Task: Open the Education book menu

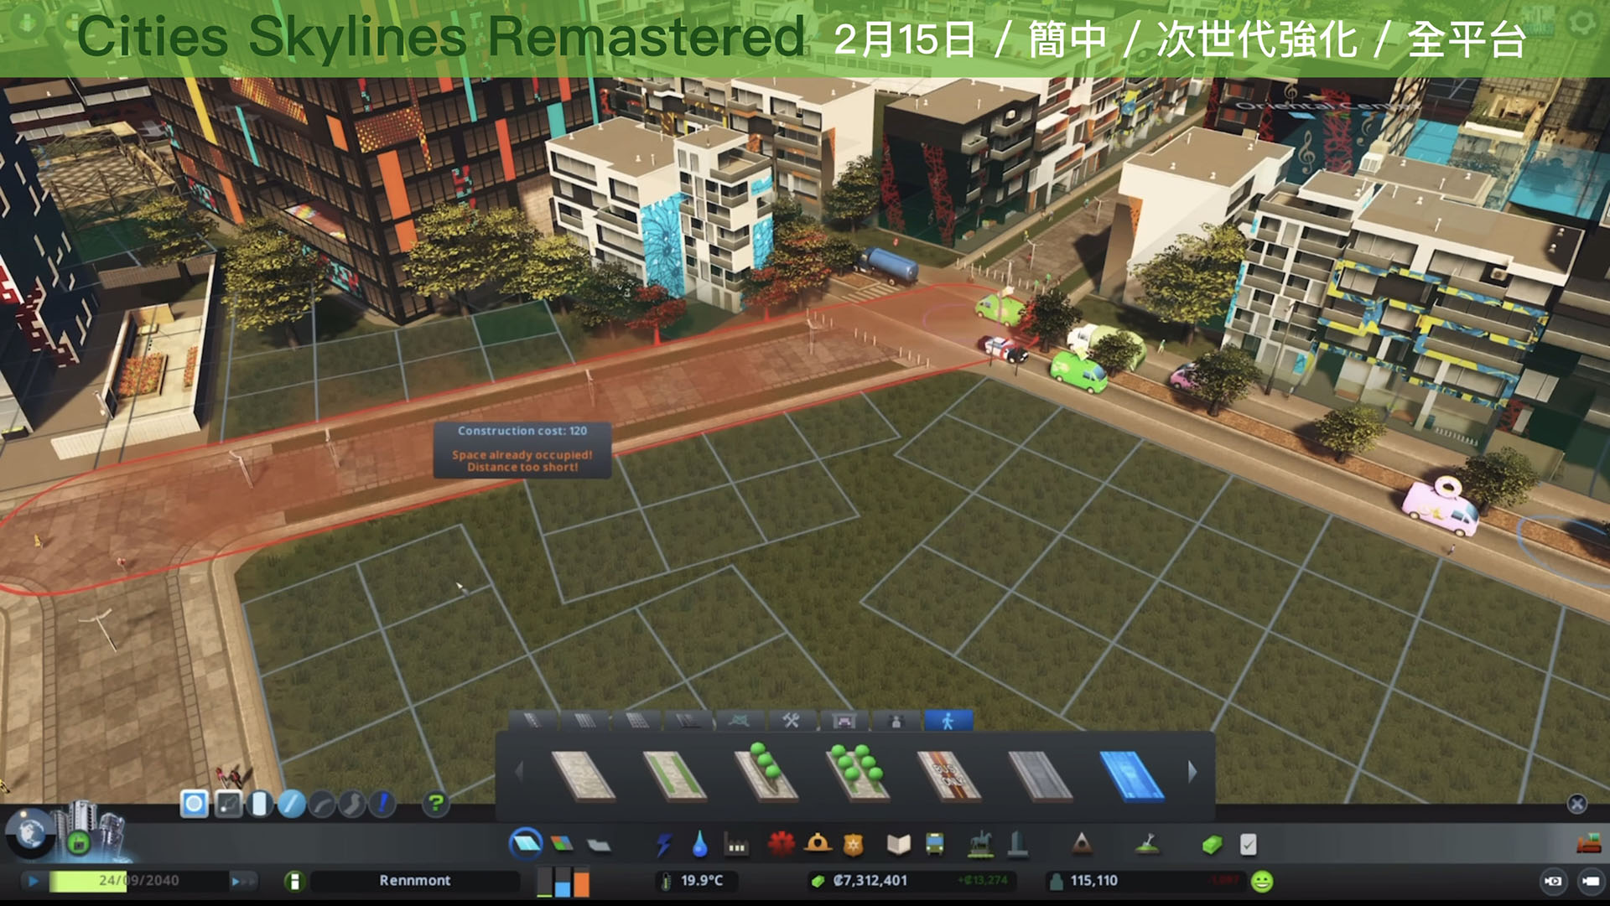Action: coord(899,845)
